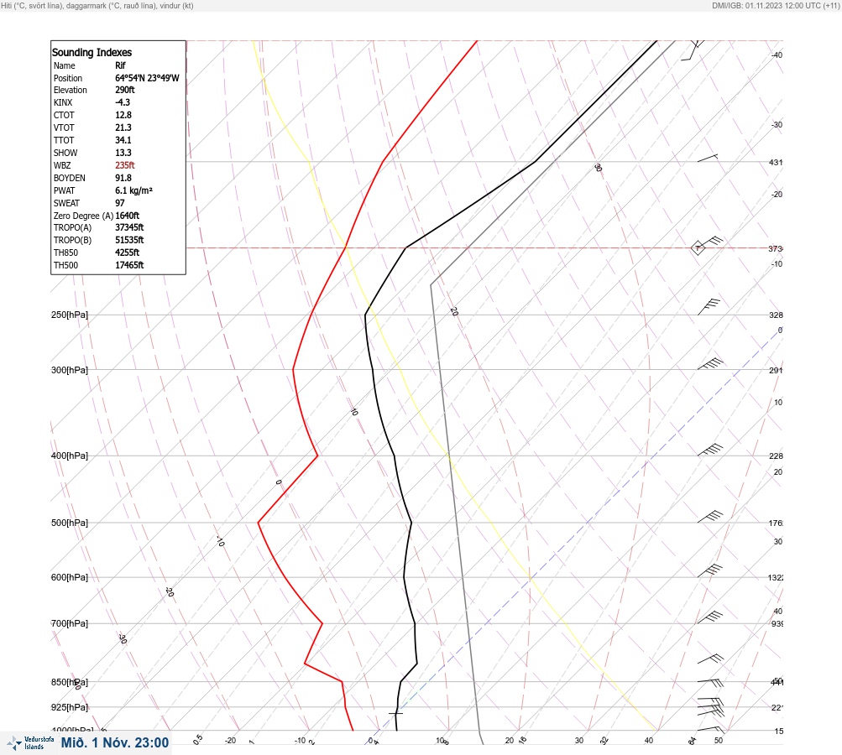Click the 925[hPa] pressure level label
The height and width of the screenshot is (755, 842).
(x=70, y=708)
